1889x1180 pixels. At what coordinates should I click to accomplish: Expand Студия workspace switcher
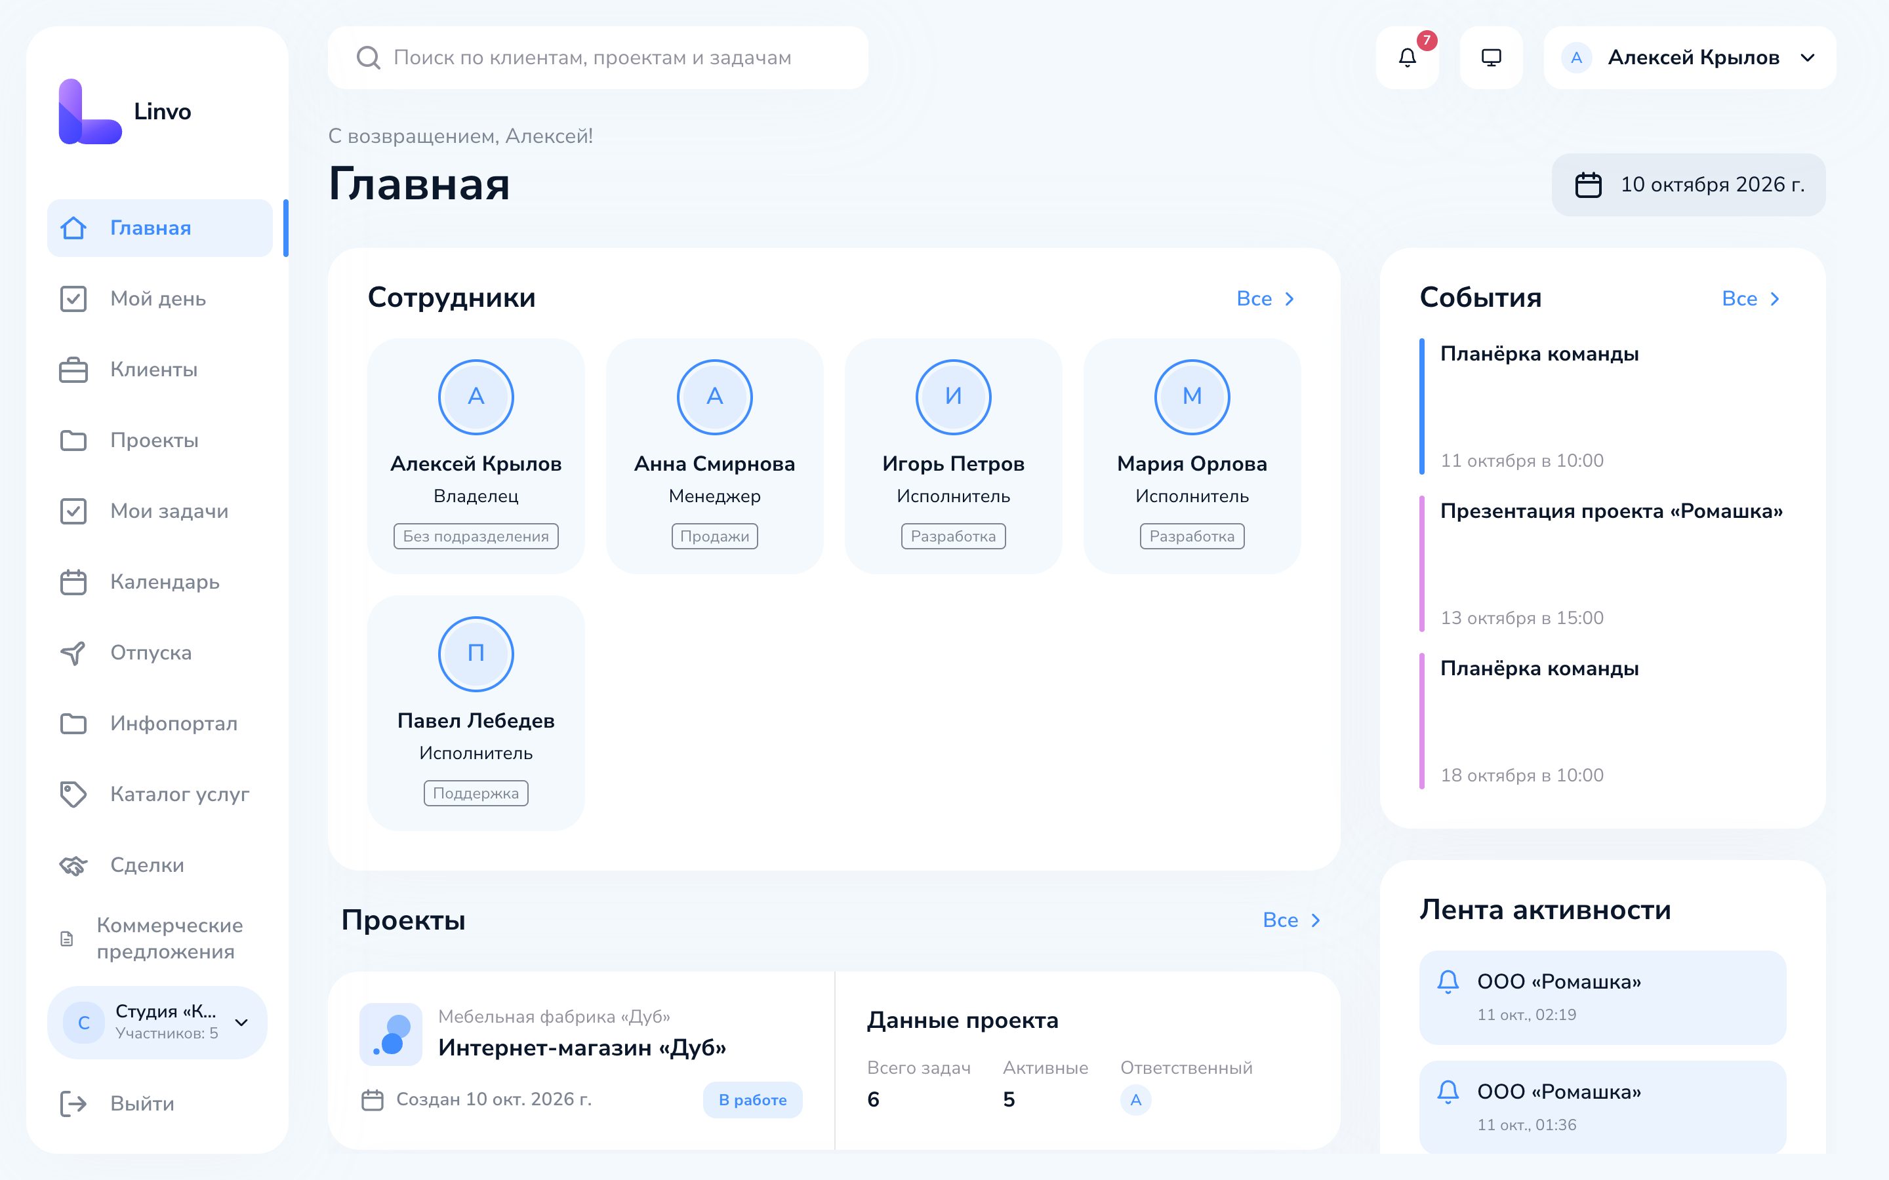coord(157,1023)
